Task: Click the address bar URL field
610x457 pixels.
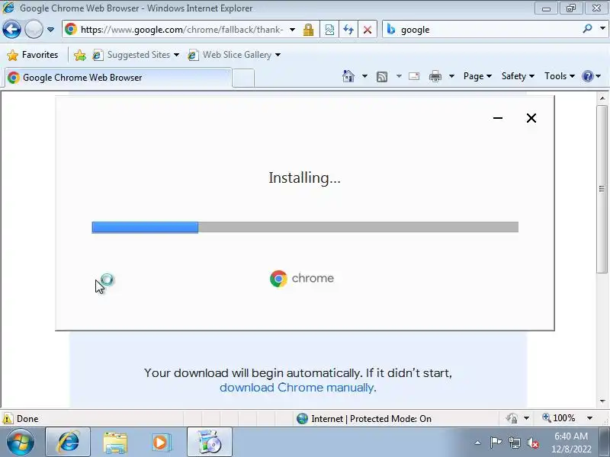Action: click(182, 30)
